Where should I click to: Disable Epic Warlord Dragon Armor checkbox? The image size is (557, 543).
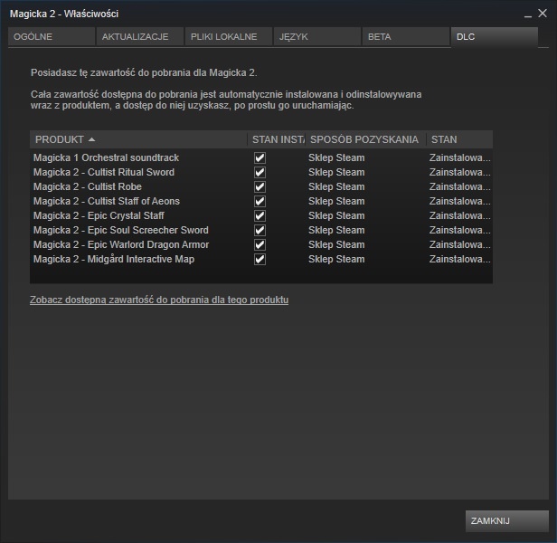(260, 244)
